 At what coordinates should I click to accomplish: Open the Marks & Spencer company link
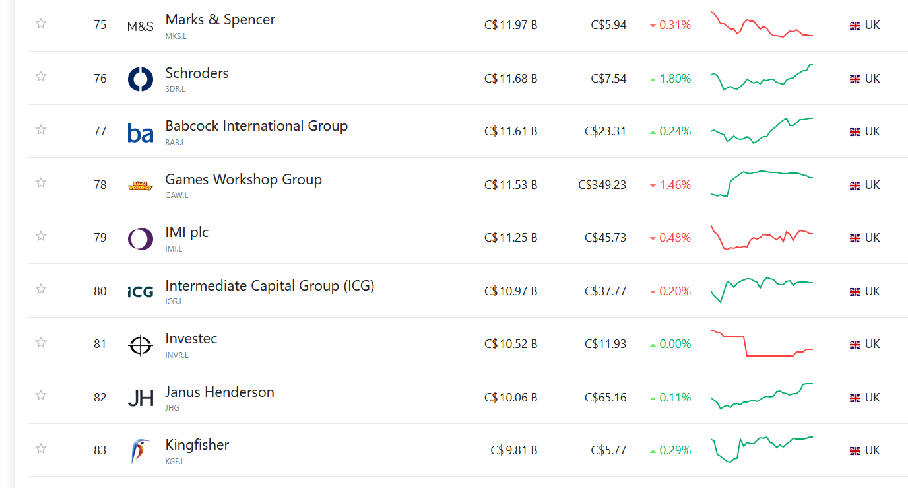click(220, 20)
